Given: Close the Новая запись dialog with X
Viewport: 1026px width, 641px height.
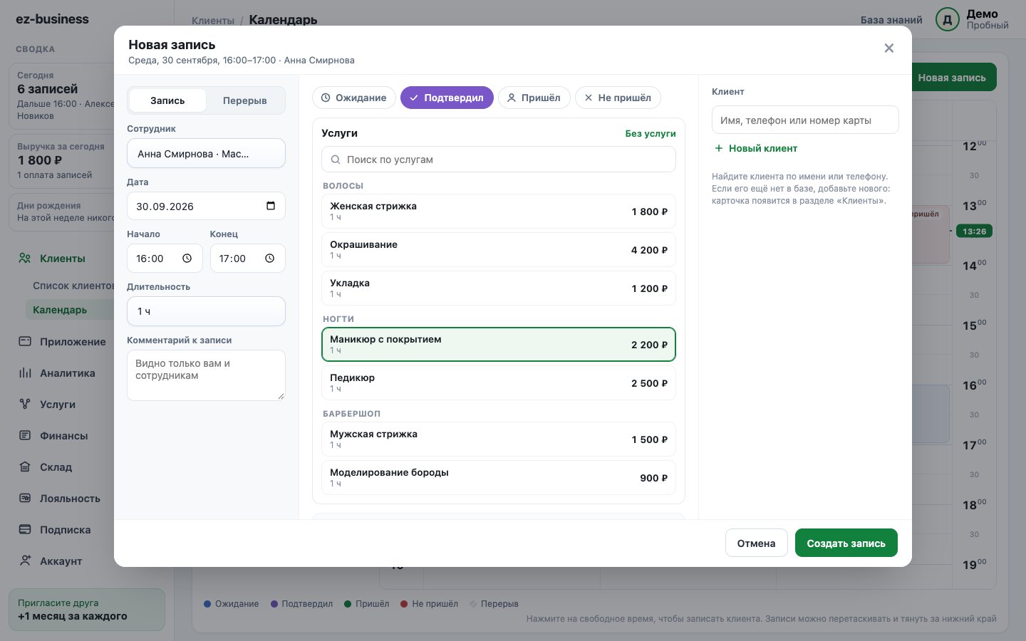Looking at the screenshot, I should pos(888,48).
